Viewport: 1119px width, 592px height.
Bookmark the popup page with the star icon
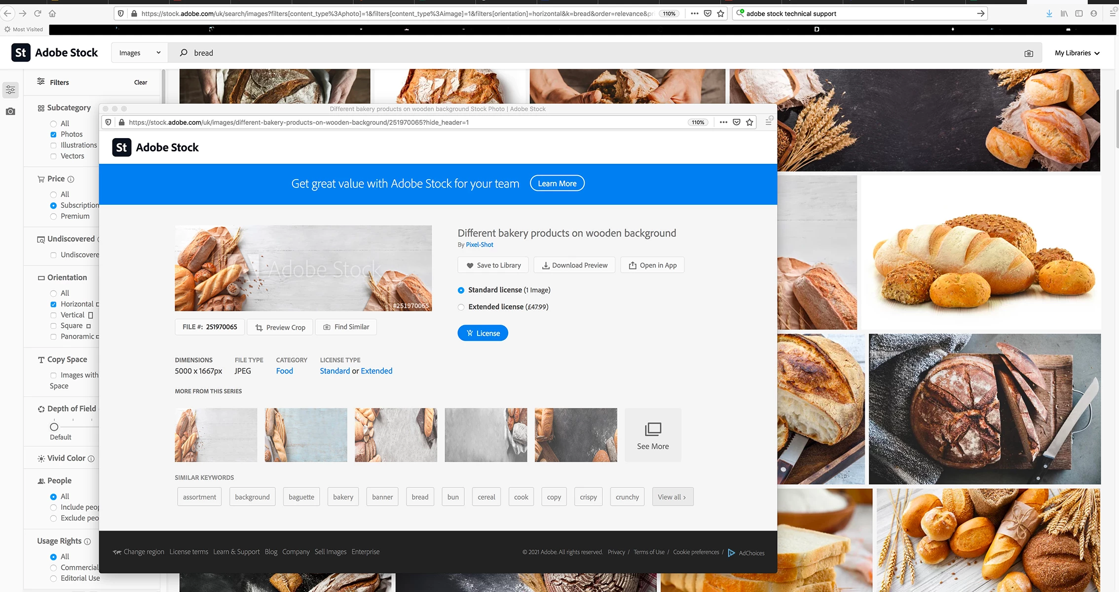click(749, 122)
